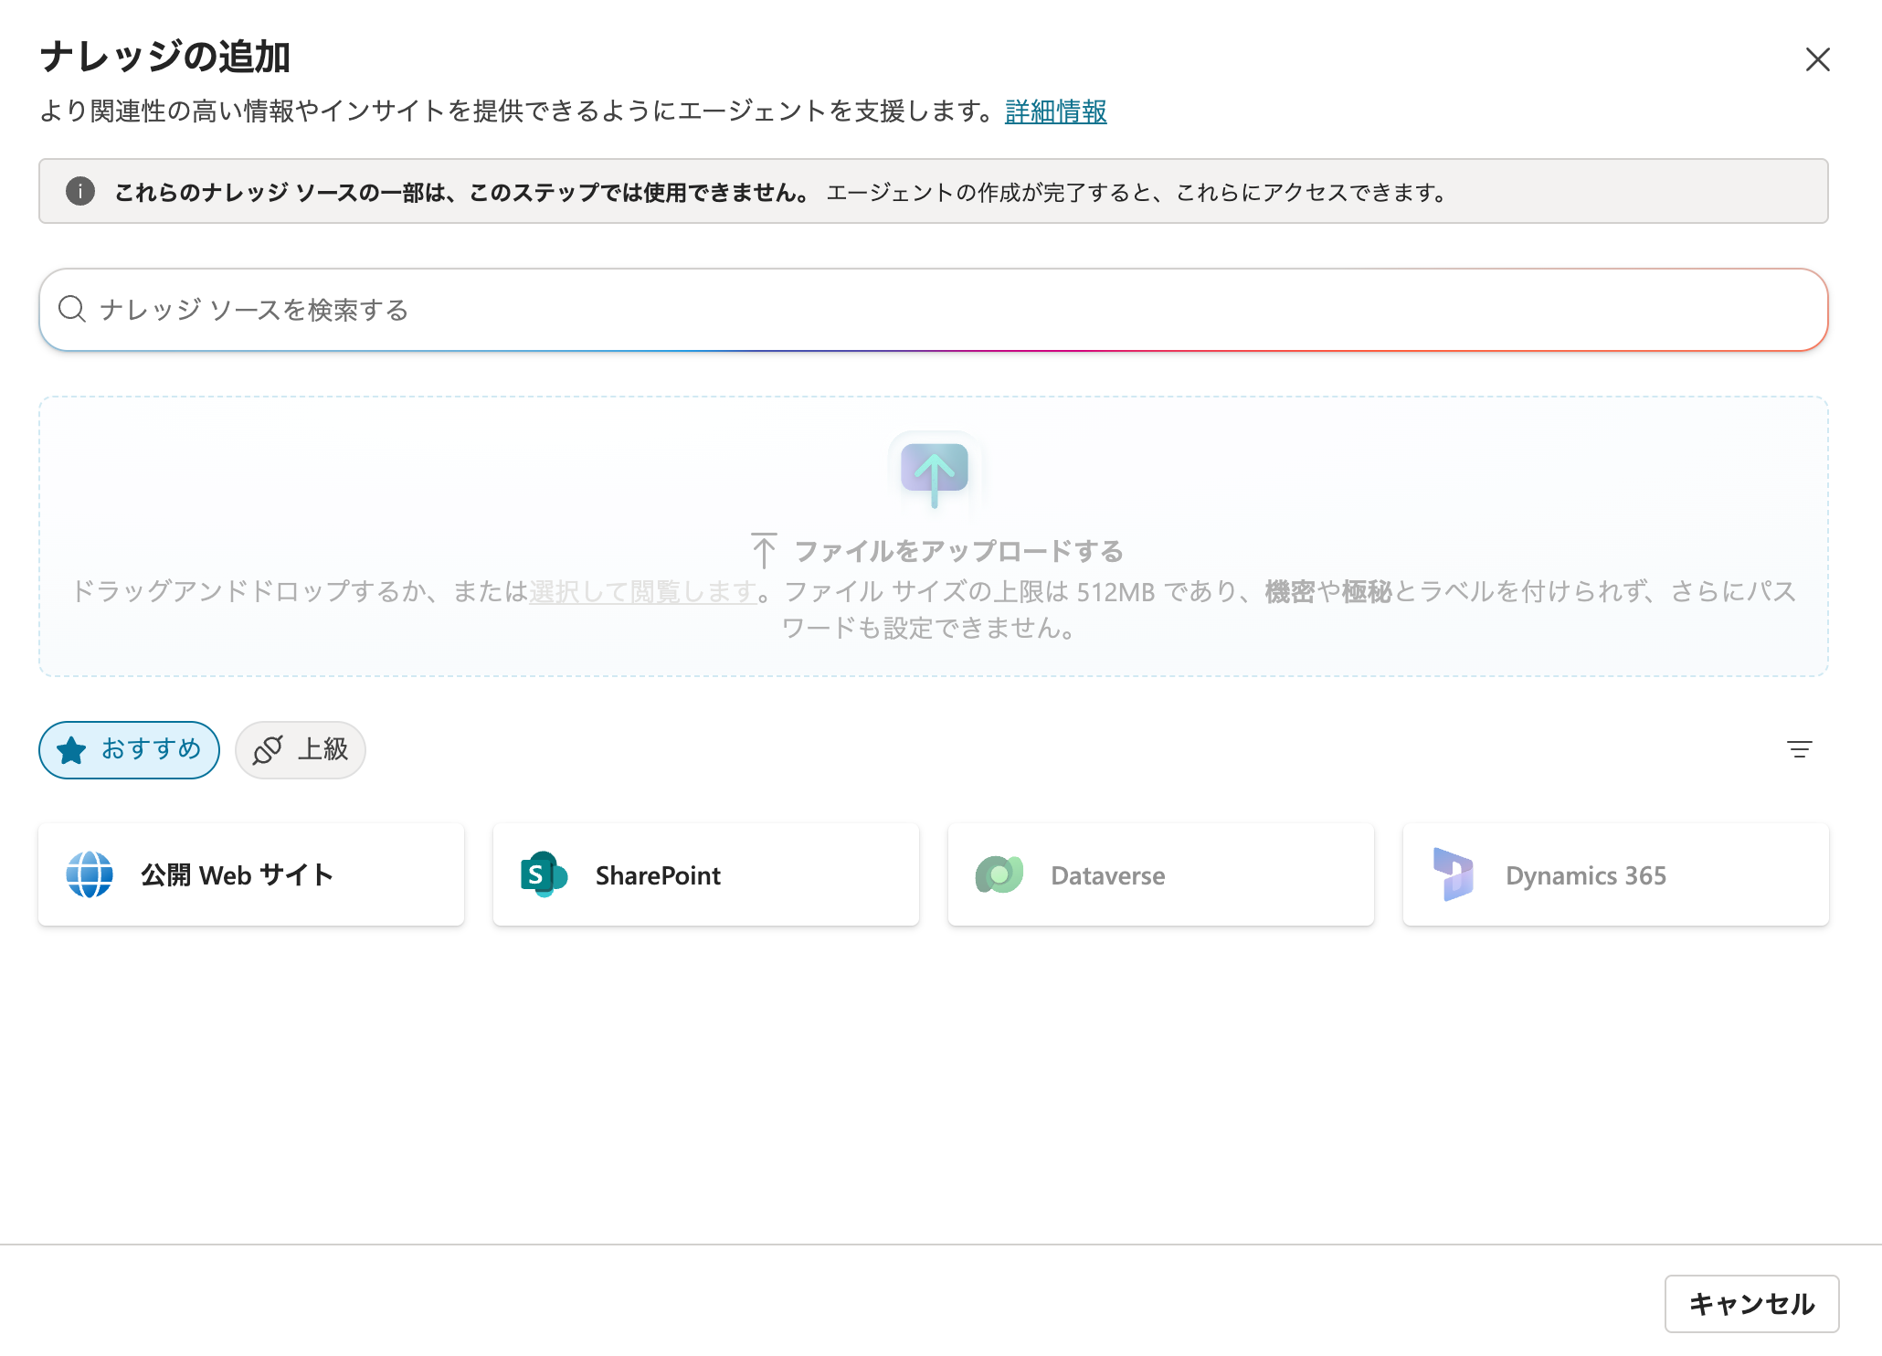Screen dimensions: 1882x1356
Task: Open the 詳細情報 link
Action: [x=1055, y=111]
